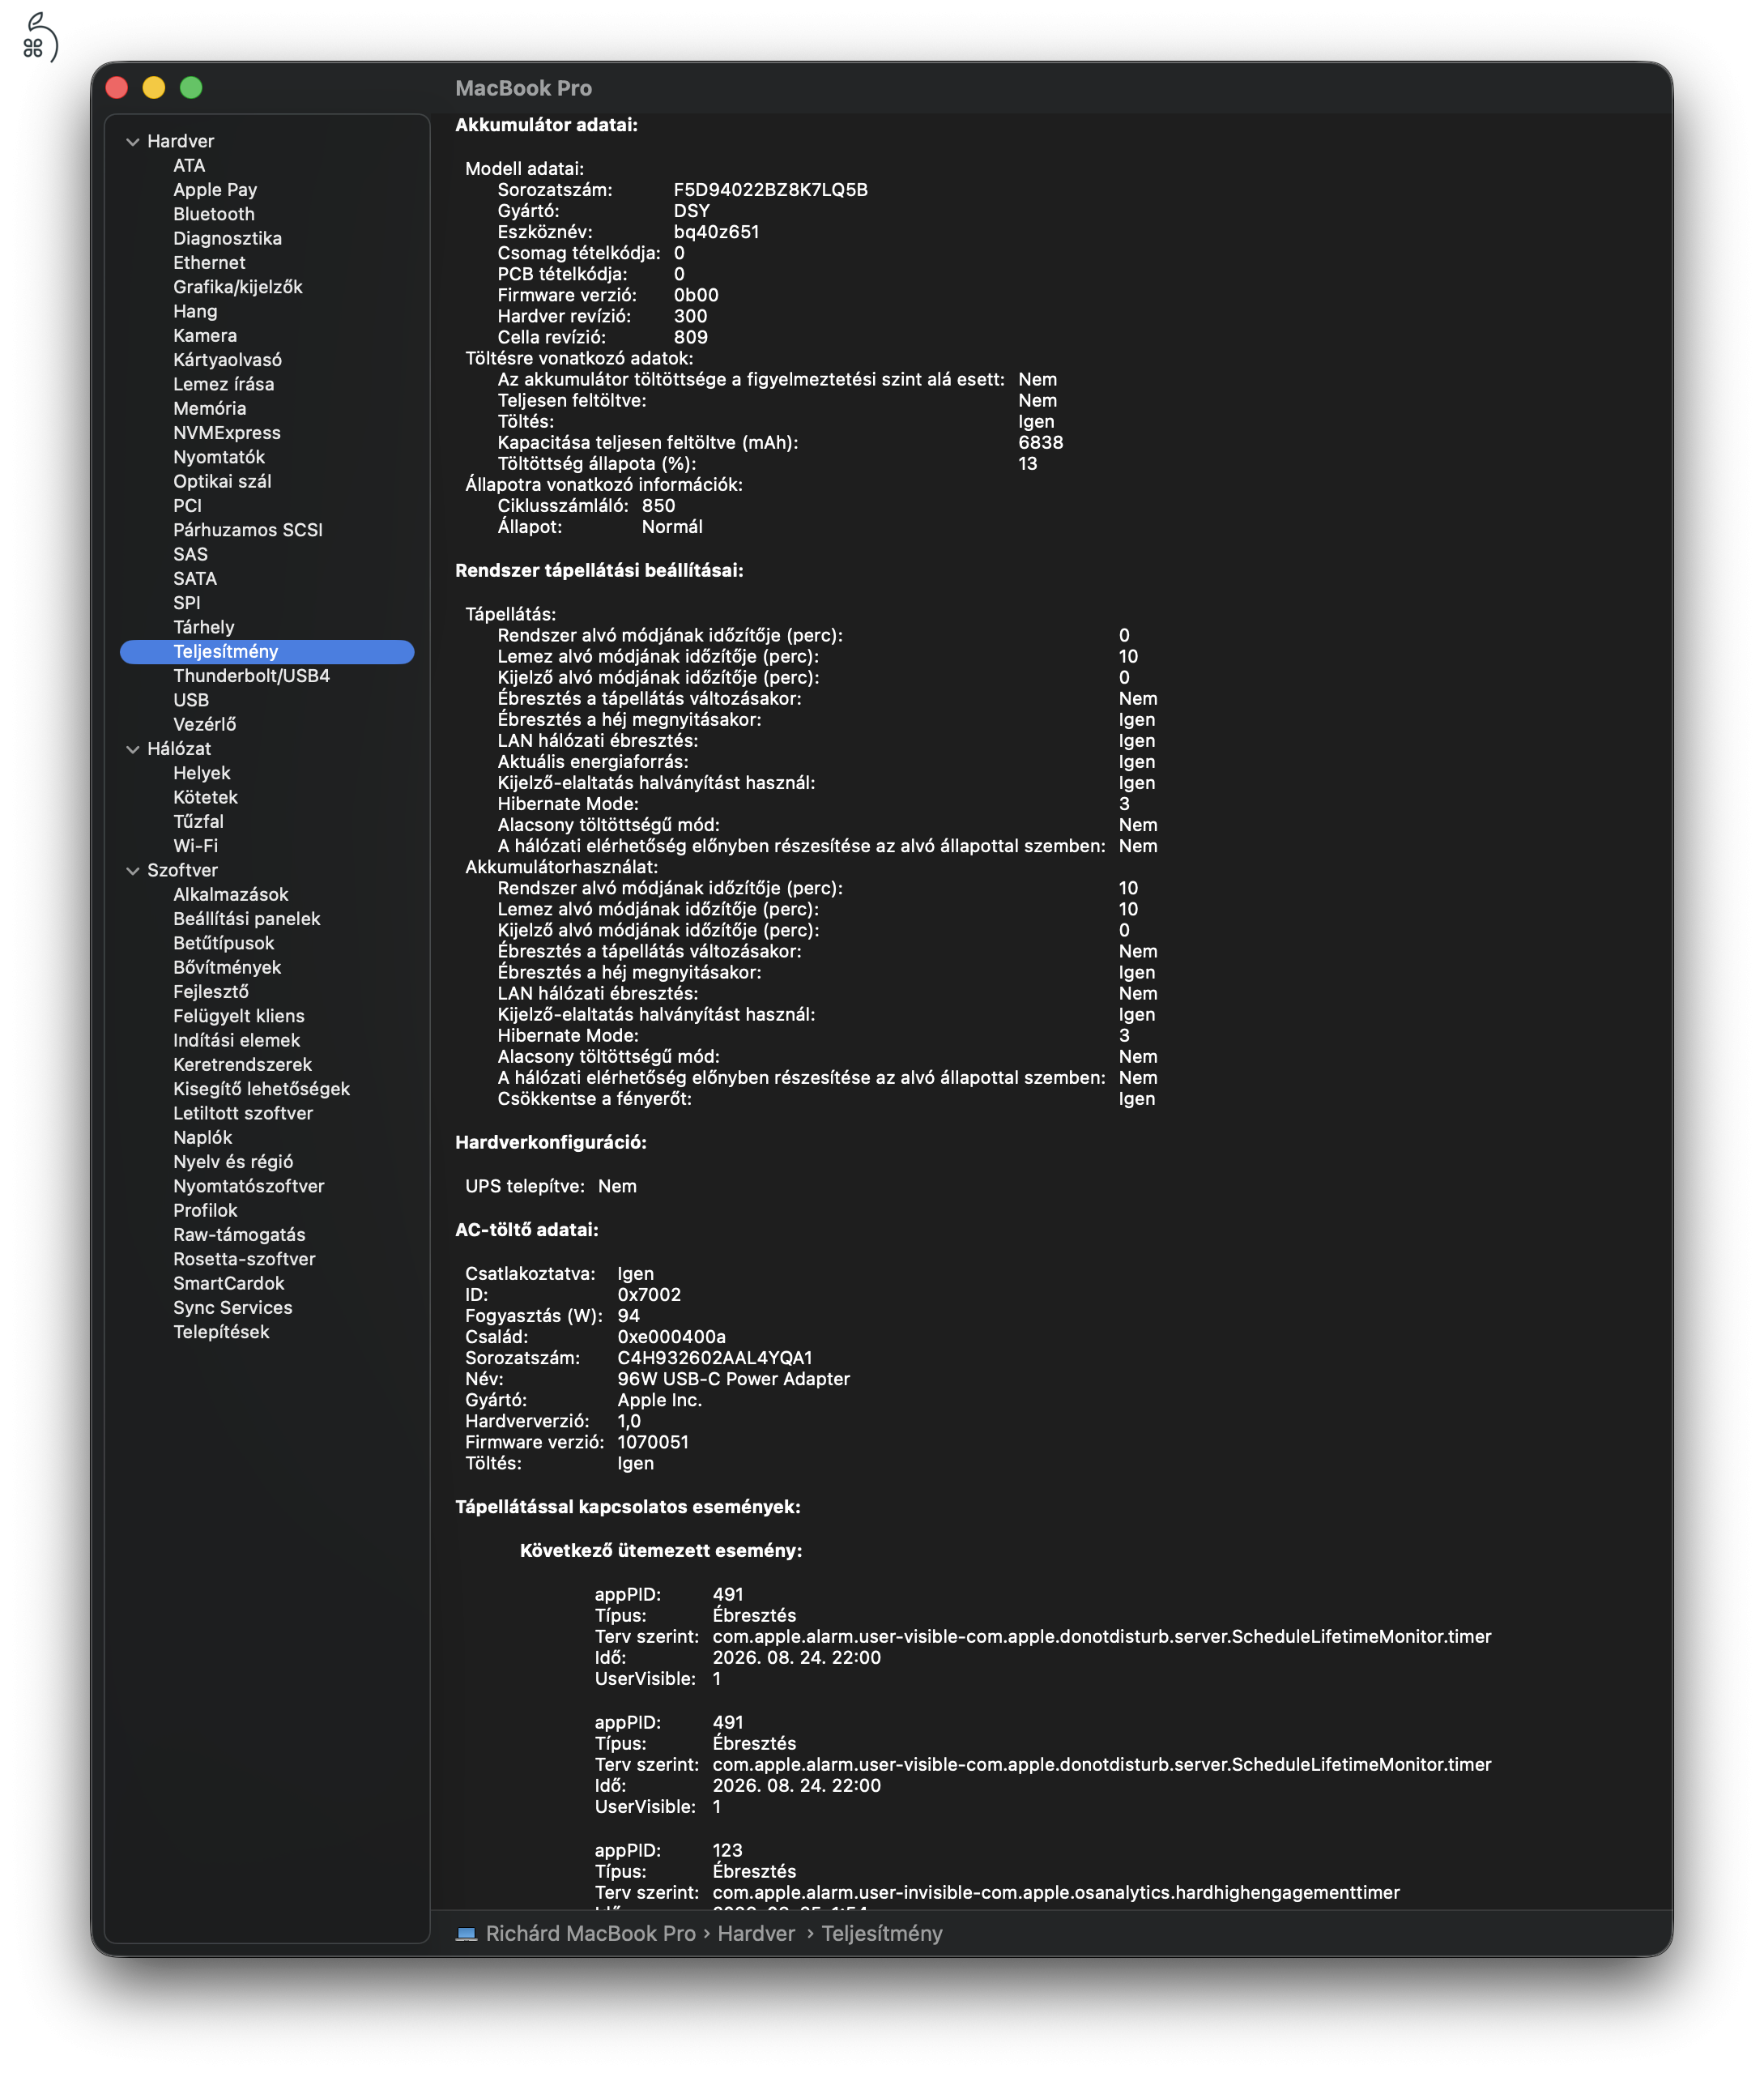Open Vezérlő entry
Screen dimensions: 1764x2077
coord(205,724)
